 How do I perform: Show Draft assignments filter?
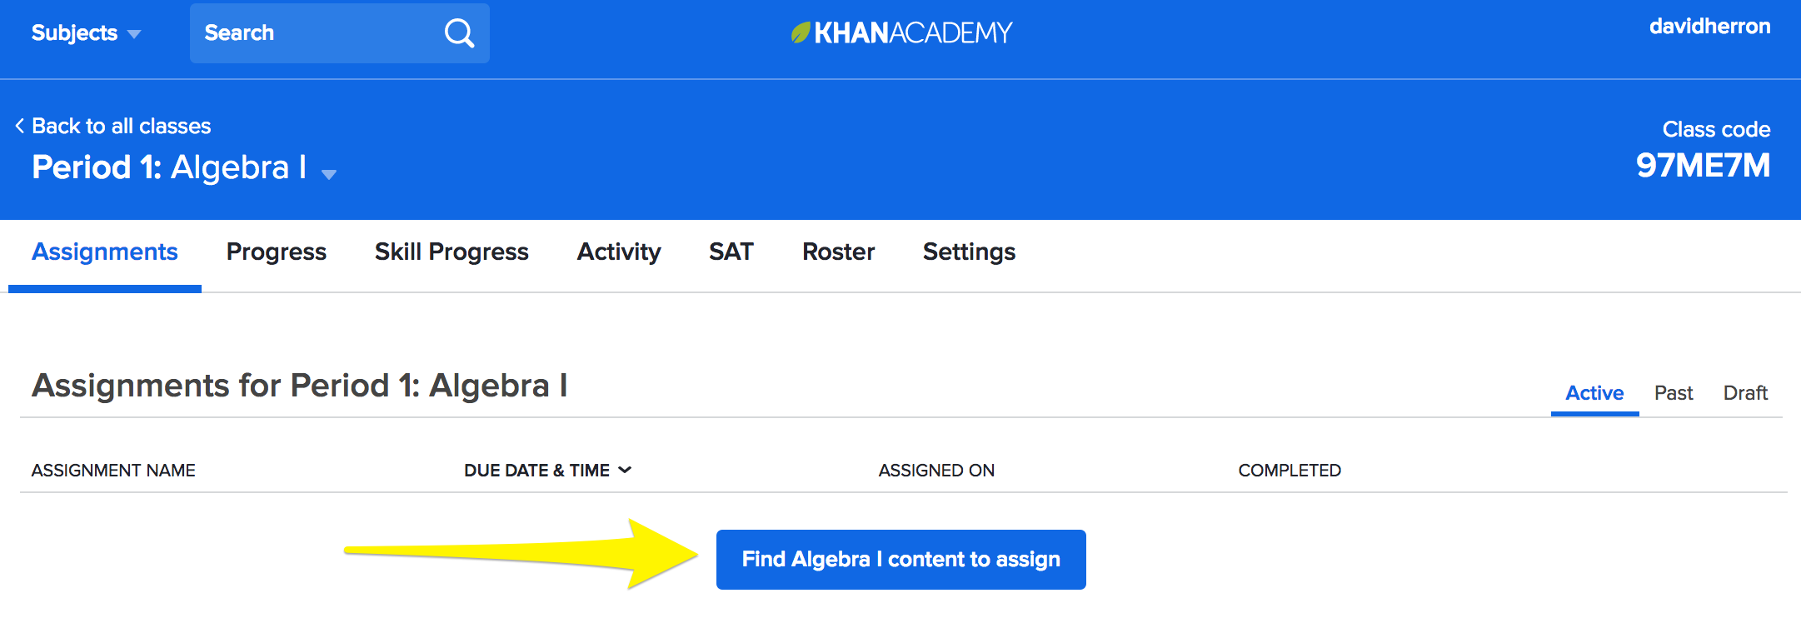tap(1745, 393)
